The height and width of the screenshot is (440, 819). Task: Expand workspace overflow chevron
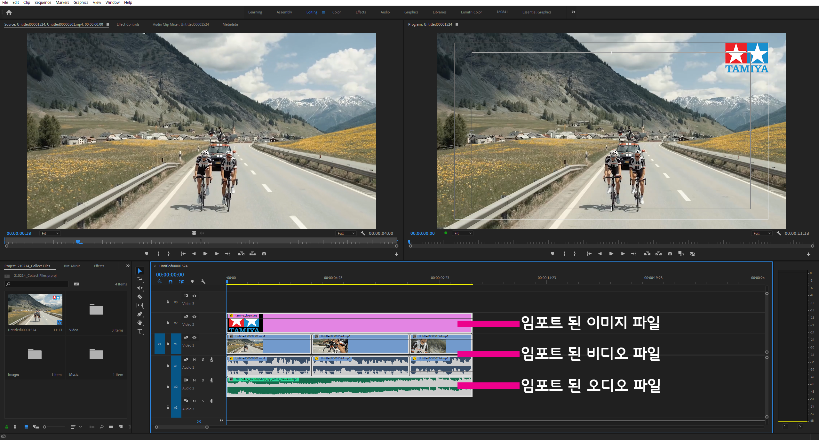[574, 12]
